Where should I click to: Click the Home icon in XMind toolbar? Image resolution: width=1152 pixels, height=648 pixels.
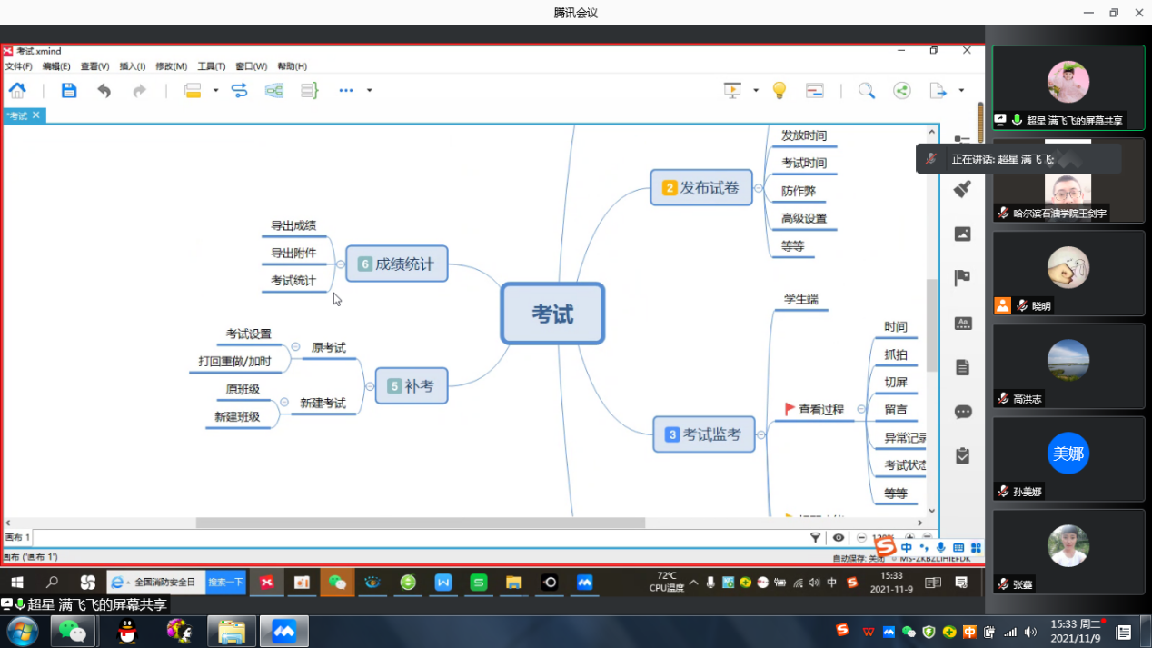click(17, 90)
